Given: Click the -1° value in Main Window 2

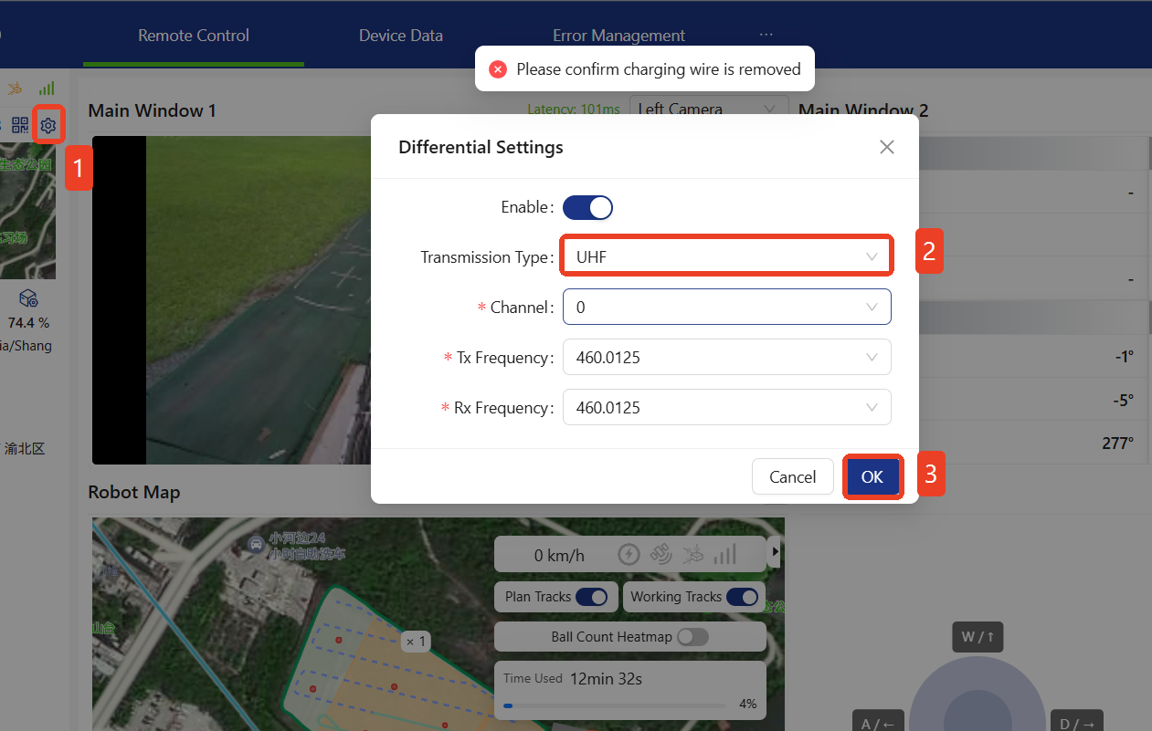Looking at the screenshot, I should [1125, 357].
